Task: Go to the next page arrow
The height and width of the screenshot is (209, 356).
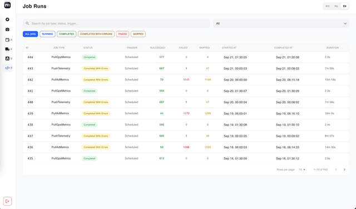Action: (344, 169)
